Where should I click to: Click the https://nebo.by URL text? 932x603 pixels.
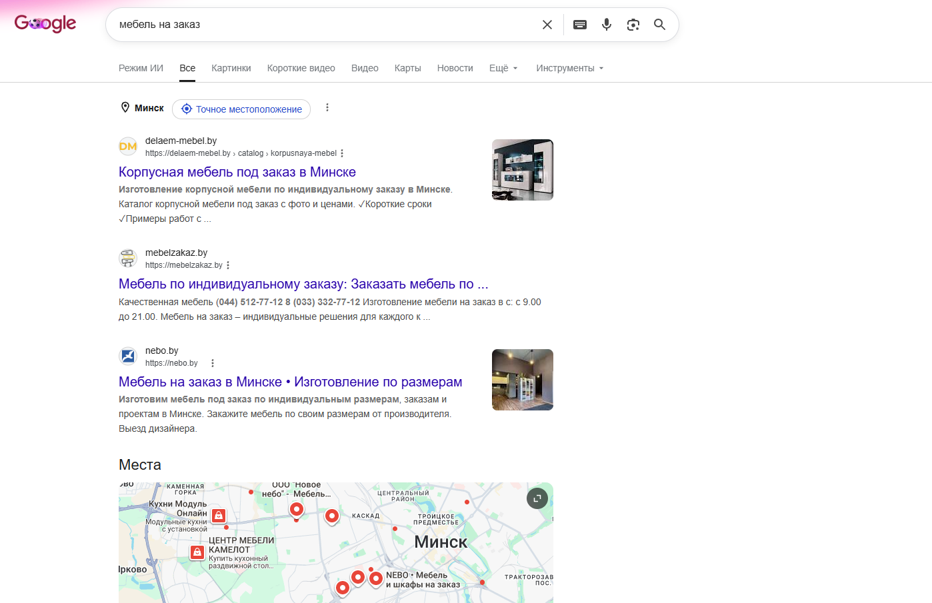[172, 363]
